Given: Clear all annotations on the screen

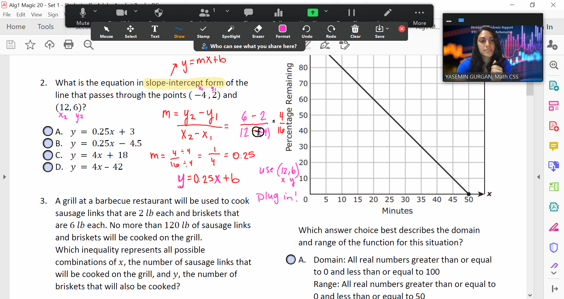Looking at the screenshot, I should click(x=355, y=31).
